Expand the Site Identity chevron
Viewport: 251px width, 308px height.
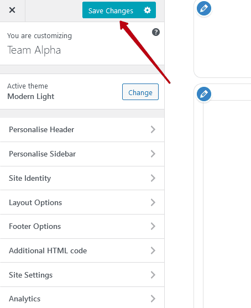pos(153,178)
